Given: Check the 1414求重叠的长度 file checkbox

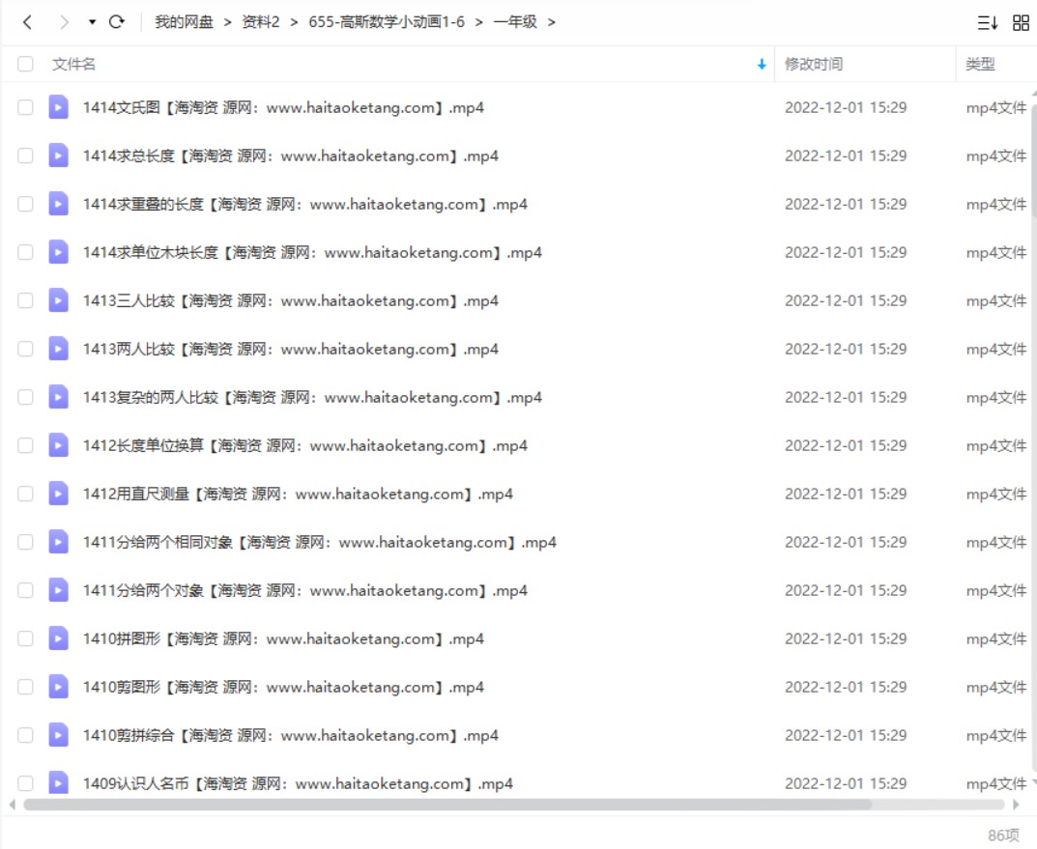Looking at the screenshot, I should [x=25, y=204].
